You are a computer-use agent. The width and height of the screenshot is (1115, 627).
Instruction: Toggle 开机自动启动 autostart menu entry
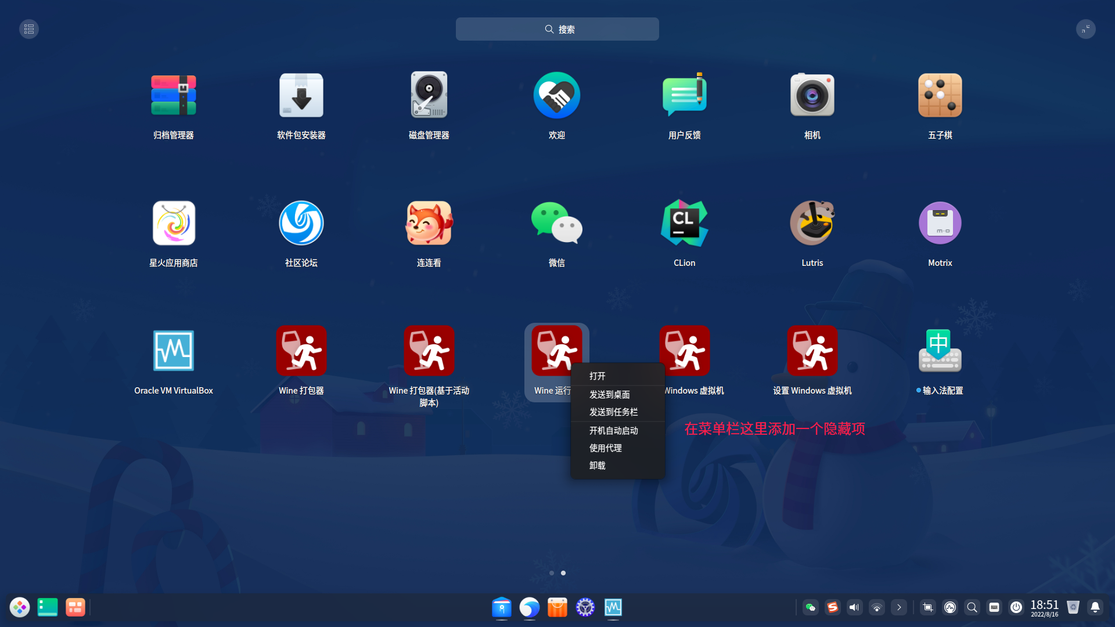(x=613, y=431)
